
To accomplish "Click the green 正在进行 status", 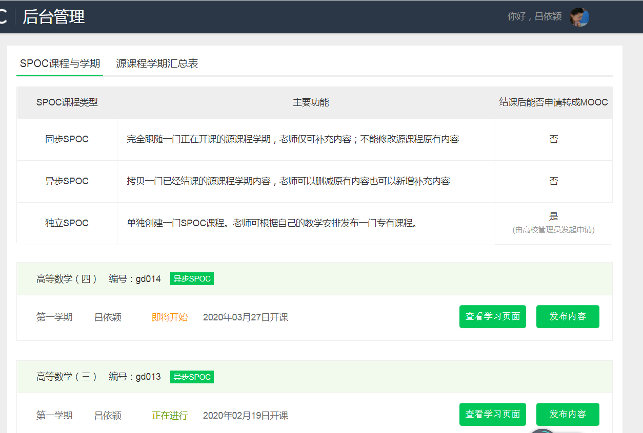I will [x=170, y=416].
